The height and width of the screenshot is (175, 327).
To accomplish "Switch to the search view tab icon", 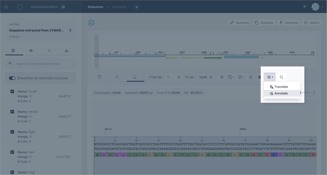I will click(117, 77).
